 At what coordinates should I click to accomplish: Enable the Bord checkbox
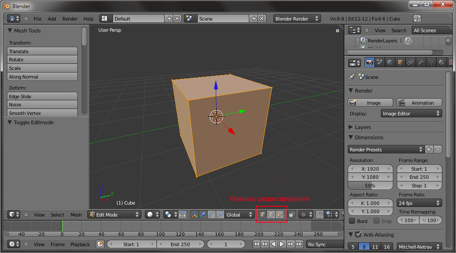point(352,221)
